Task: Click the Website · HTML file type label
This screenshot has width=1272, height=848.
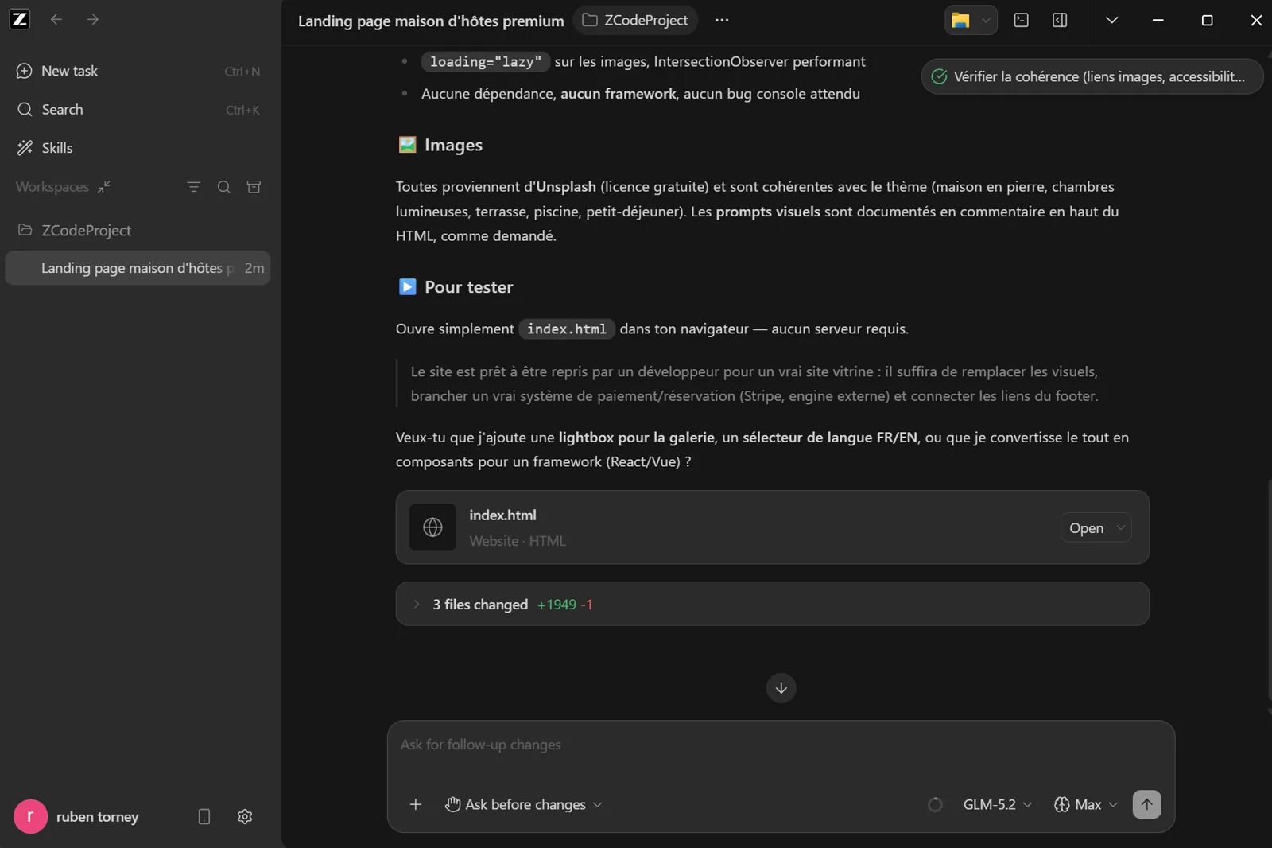Action: pos(518,541)
